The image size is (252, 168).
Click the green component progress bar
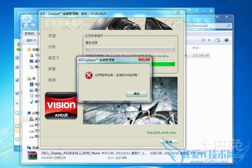click(x=163, y=63)
